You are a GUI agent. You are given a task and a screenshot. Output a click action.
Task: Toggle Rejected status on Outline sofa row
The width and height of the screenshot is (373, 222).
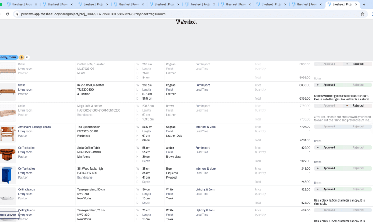click(x=358, y=64)
